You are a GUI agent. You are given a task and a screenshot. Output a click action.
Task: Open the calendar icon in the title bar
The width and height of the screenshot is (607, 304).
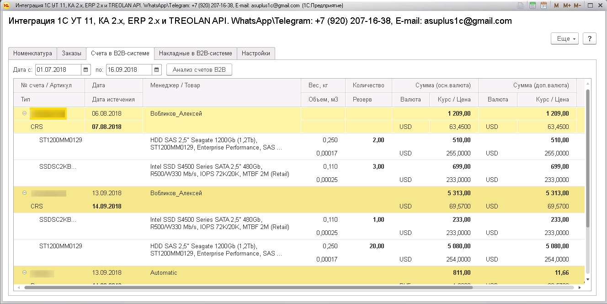(x=543, y=5)
